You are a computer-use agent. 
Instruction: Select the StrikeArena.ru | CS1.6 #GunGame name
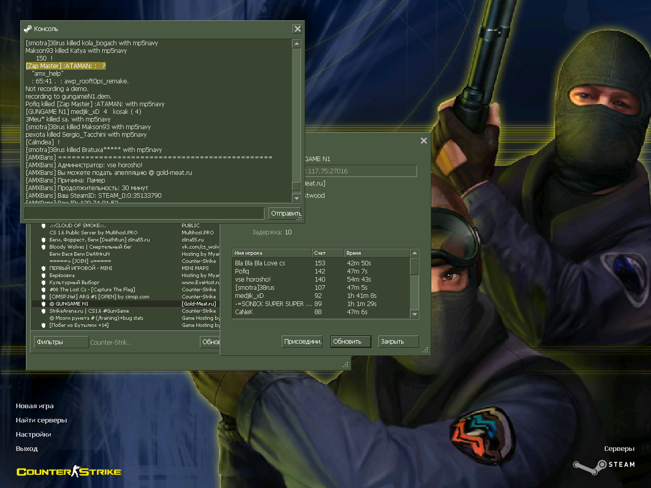89,311
